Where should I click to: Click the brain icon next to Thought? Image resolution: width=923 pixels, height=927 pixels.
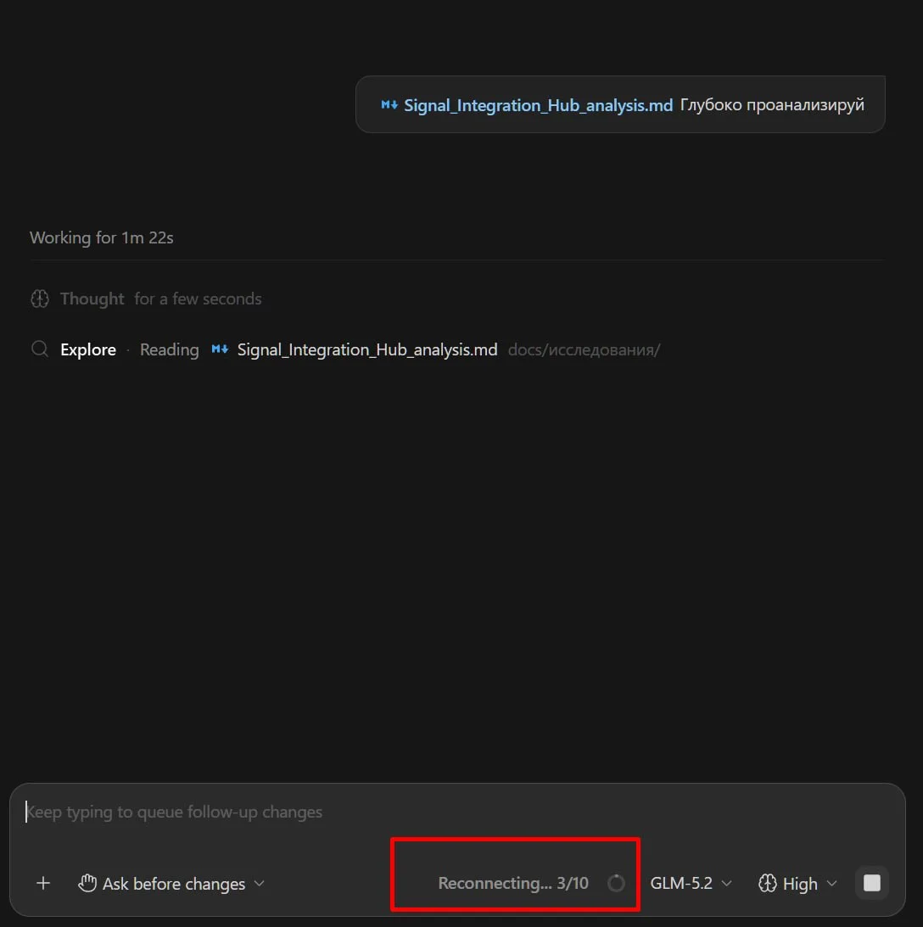(40, 299)
